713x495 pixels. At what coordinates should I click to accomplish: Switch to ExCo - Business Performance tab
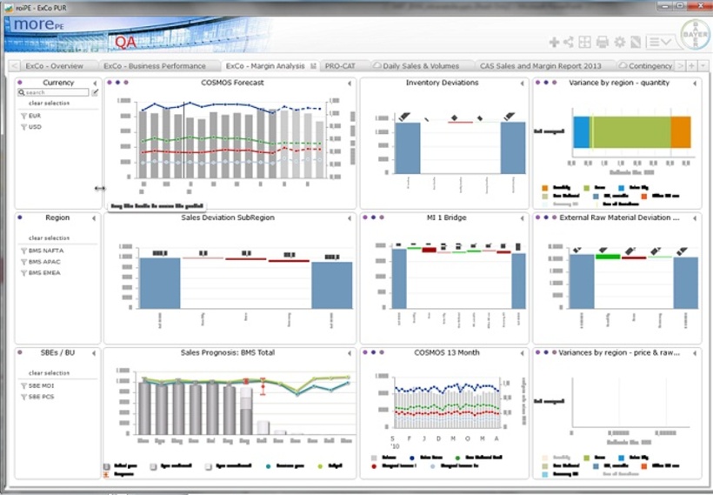(x=155, y=66)
